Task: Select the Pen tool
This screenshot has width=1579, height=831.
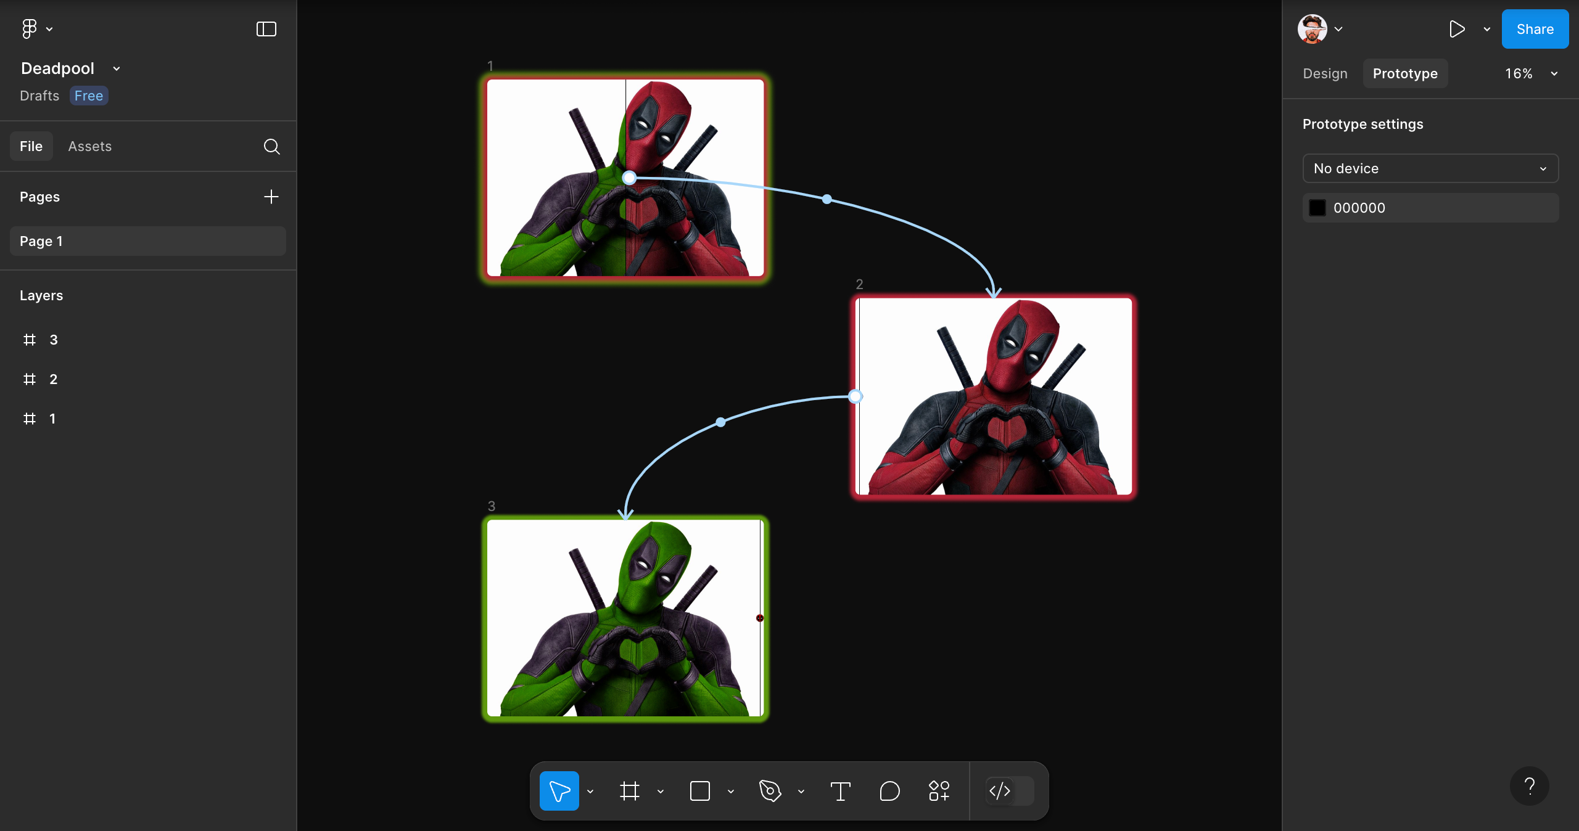Action: coord(770,791)
